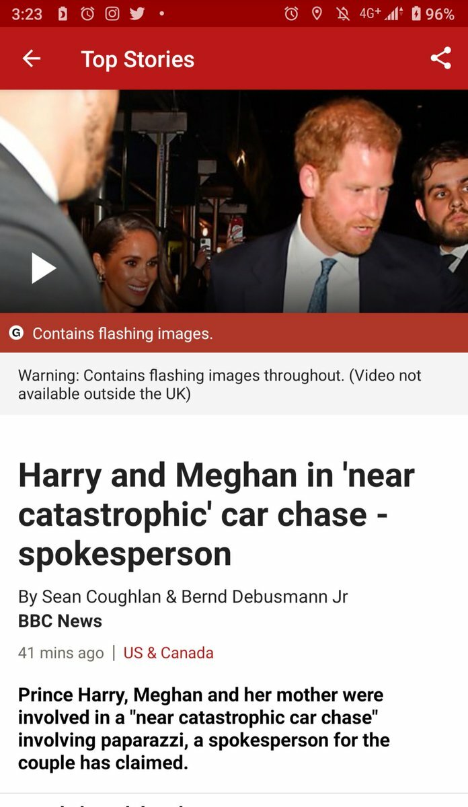468x807 pixels.
Task: Tap the 41 mins ago timestamp
Action: (x=61, y=653)
